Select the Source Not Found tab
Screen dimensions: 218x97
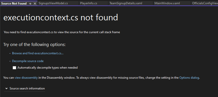pos(14,4)
